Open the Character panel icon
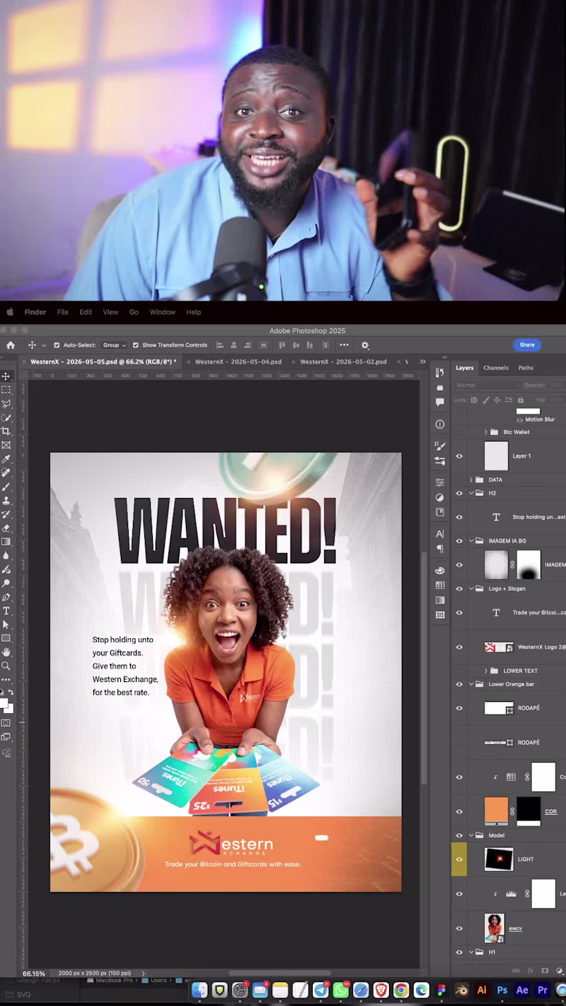The image size is (566, 1006). tap(439, 533)
